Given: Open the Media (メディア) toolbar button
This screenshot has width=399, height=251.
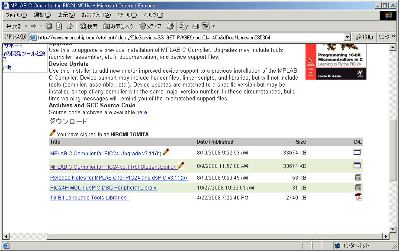Looking at the screenshot, I should coord(150,26).
